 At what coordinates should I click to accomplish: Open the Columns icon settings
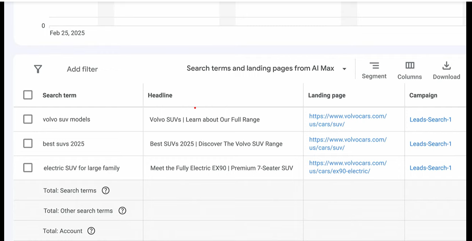point(410,65)
